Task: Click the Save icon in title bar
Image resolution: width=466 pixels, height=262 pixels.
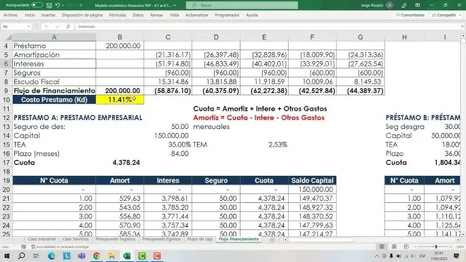Action: [x=50, y=5]
